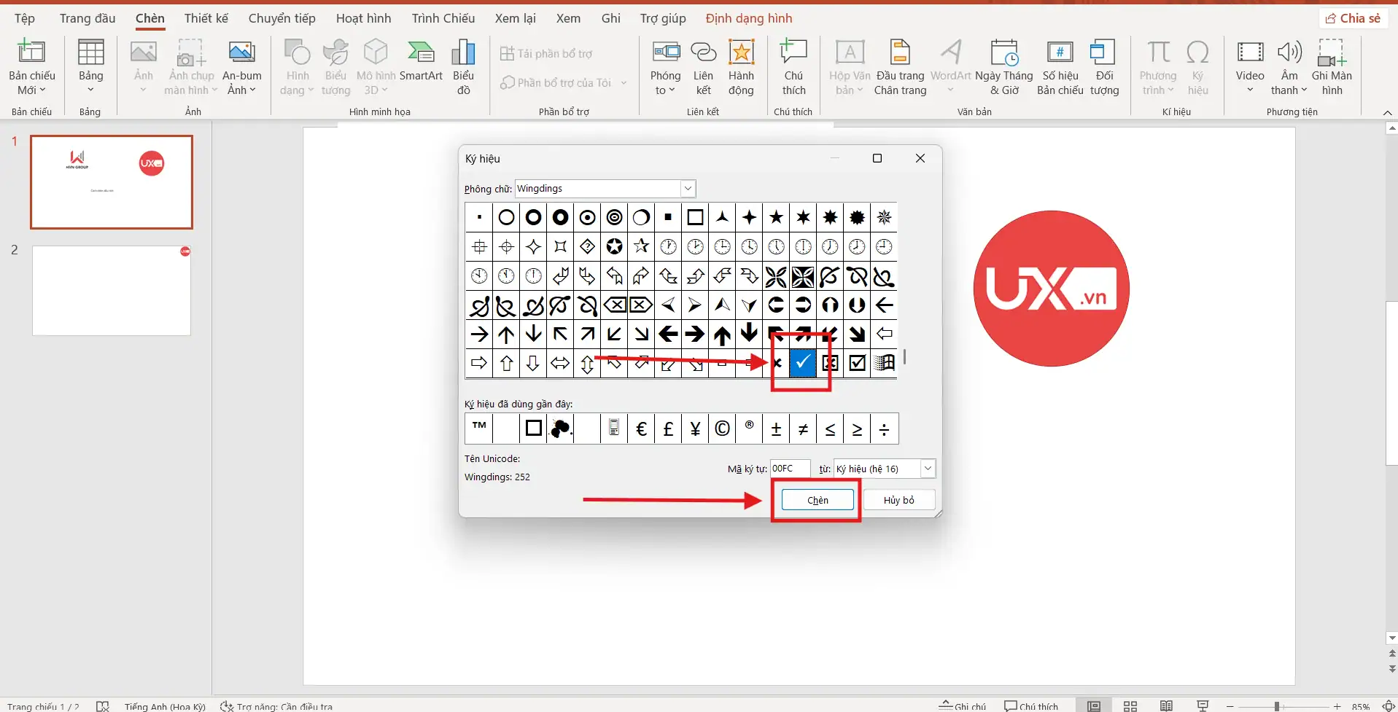Click the Mã ký tự character code field
Viewport: 1398px width, 712px height.
point(791,469)
